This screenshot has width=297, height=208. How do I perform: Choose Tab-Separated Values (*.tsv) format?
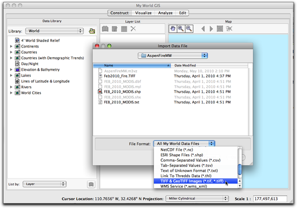point(195,165)
